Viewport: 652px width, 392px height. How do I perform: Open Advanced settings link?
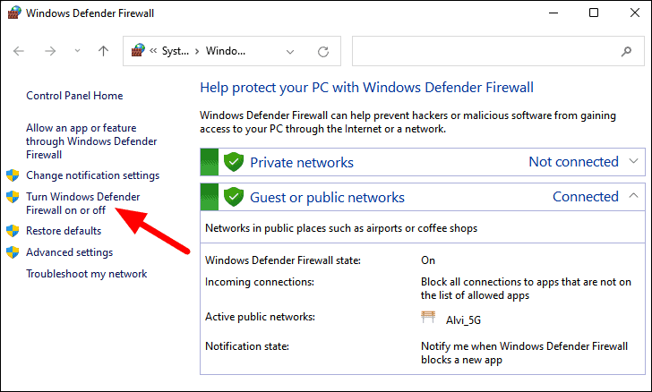click(70, 252)
